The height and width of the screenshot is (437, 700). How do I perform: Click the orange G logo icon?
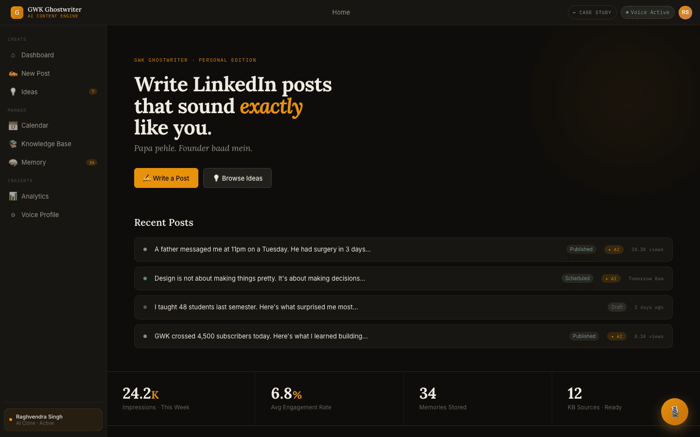pos(17,12)
